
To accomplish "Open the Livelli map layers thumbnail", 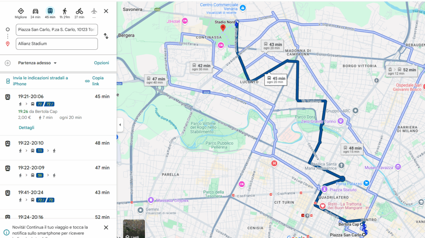I will [134, 228].
